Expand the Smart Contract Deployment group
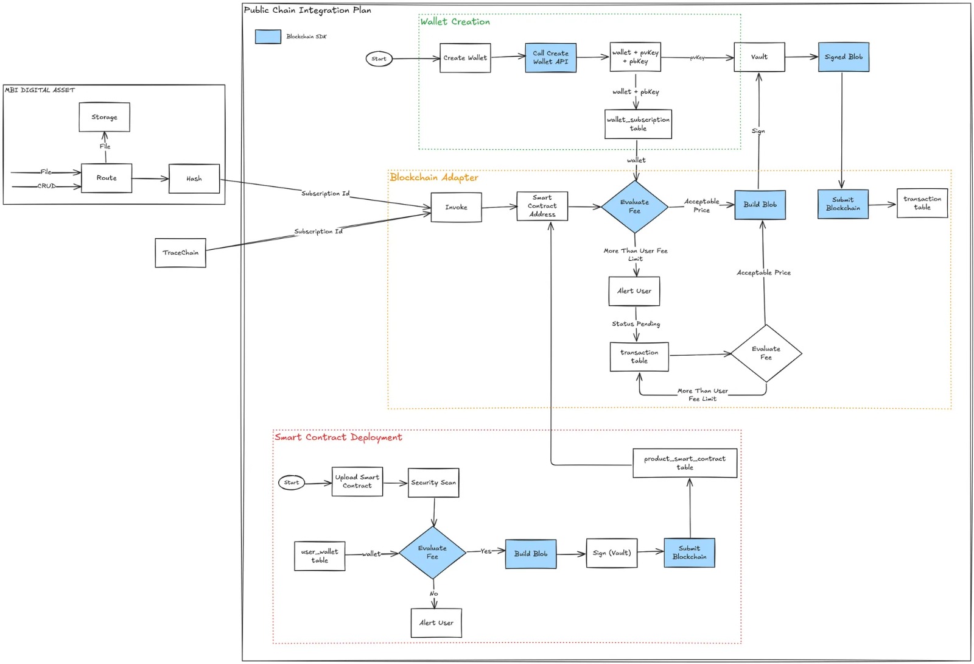This screenshot has height=664, width=974. click(338, 437)
